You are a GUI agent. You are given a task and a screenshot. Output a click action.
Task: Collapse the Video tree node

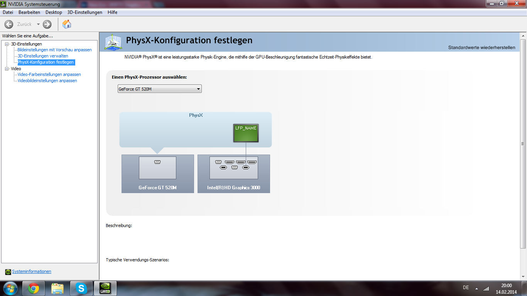click(7, 69)
